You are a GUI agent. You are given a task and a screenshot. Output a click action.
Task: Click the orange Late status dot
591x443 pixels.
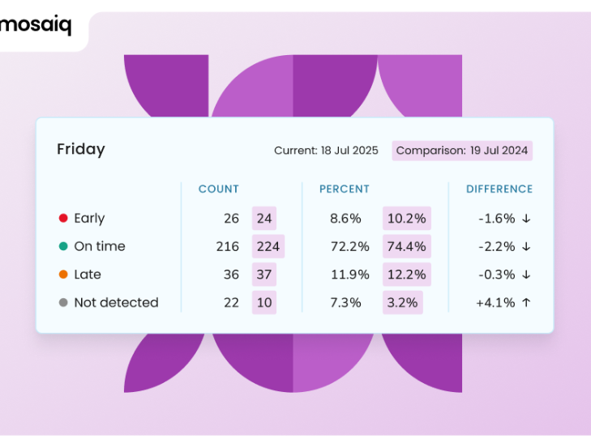click(62, 275)
